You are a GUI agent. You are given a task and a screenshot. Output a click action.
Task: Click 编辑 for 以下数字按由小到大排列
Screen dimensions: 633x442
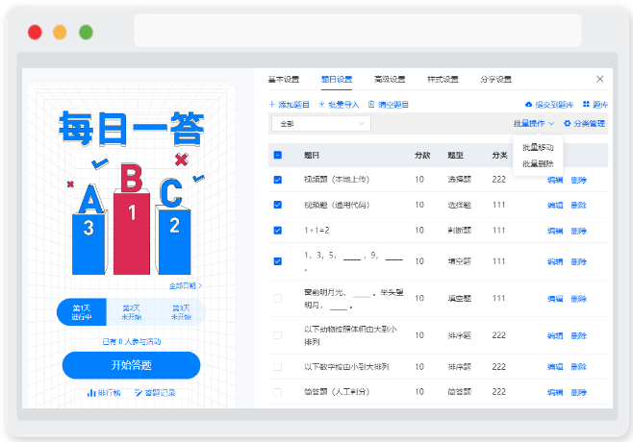click(555, 367)
